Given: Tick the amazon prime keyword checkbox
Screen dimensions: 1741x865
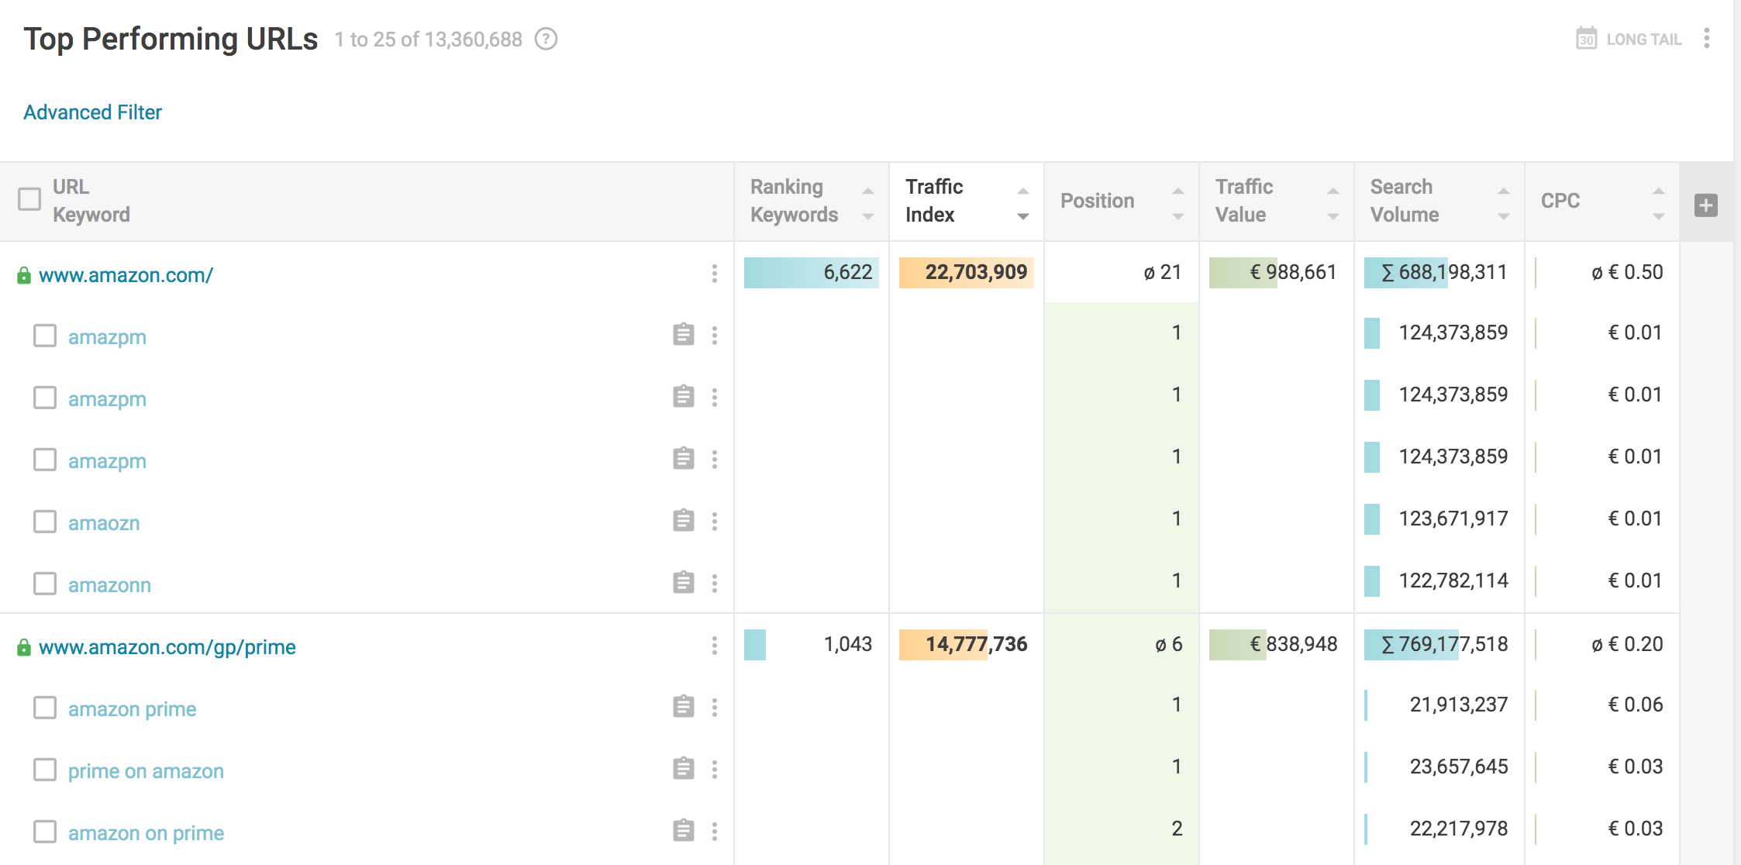Looking at the screenshot, I should (45, 708).
